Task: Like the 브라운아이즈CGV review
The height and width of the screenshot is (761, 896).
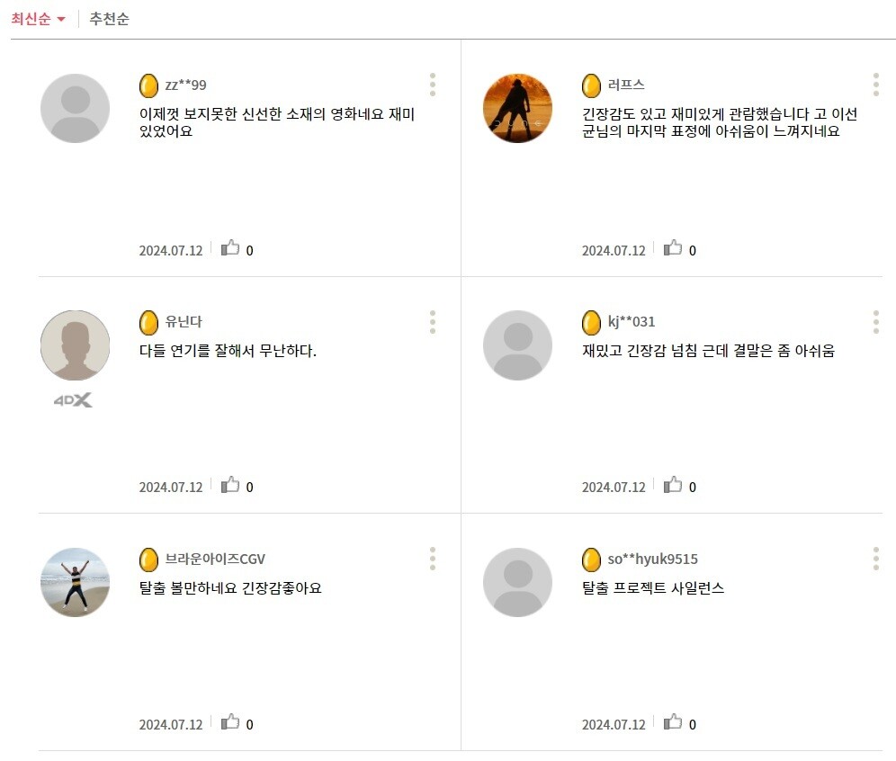Action: [x=231, y=722]
